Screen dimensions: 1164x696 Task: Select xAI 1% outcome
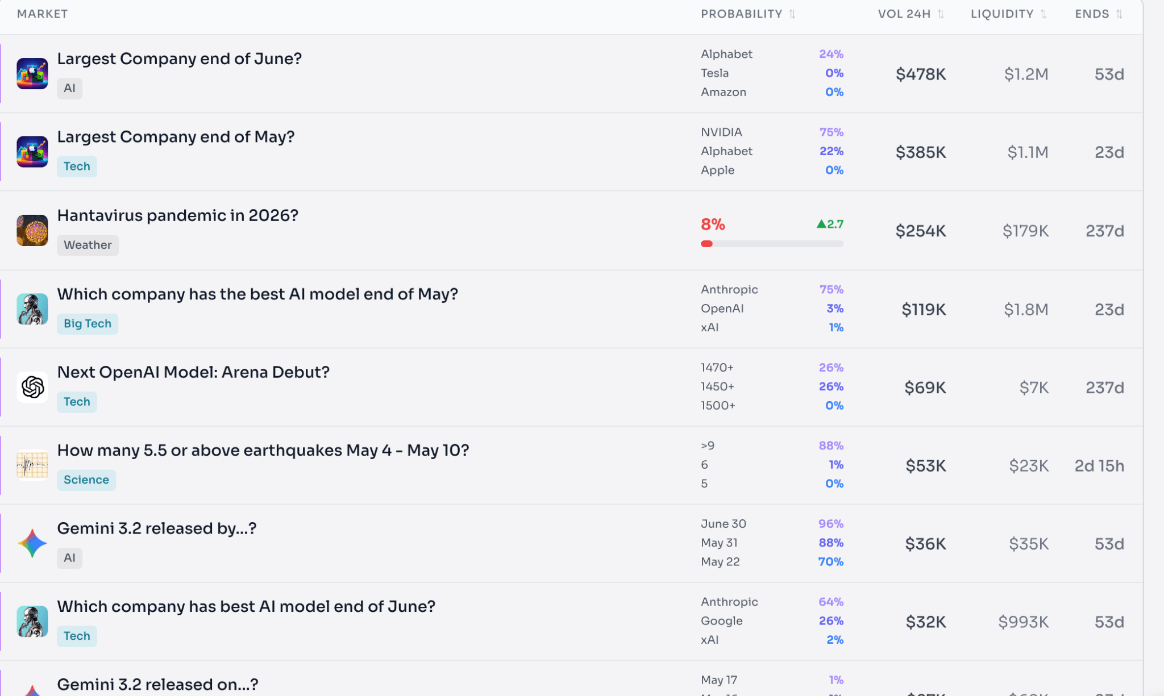[x=772, y=328]
